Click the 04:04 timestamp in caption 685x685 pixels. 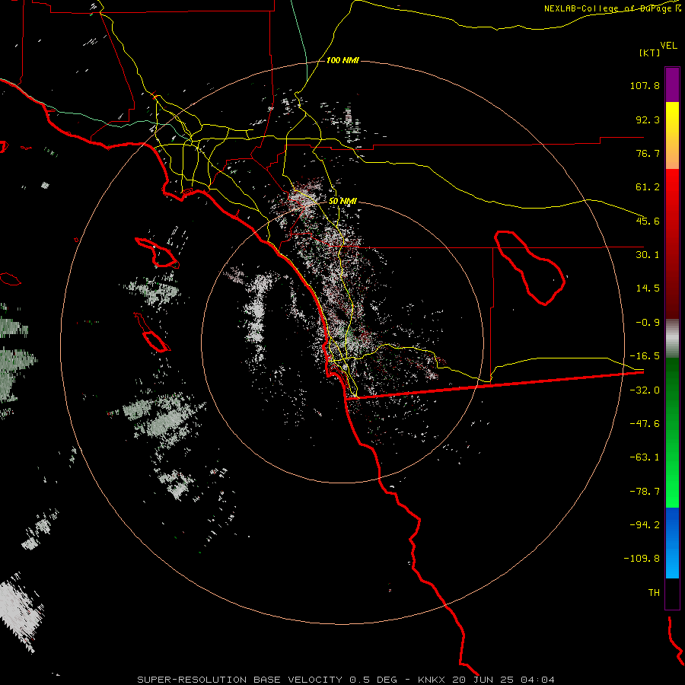539,680
